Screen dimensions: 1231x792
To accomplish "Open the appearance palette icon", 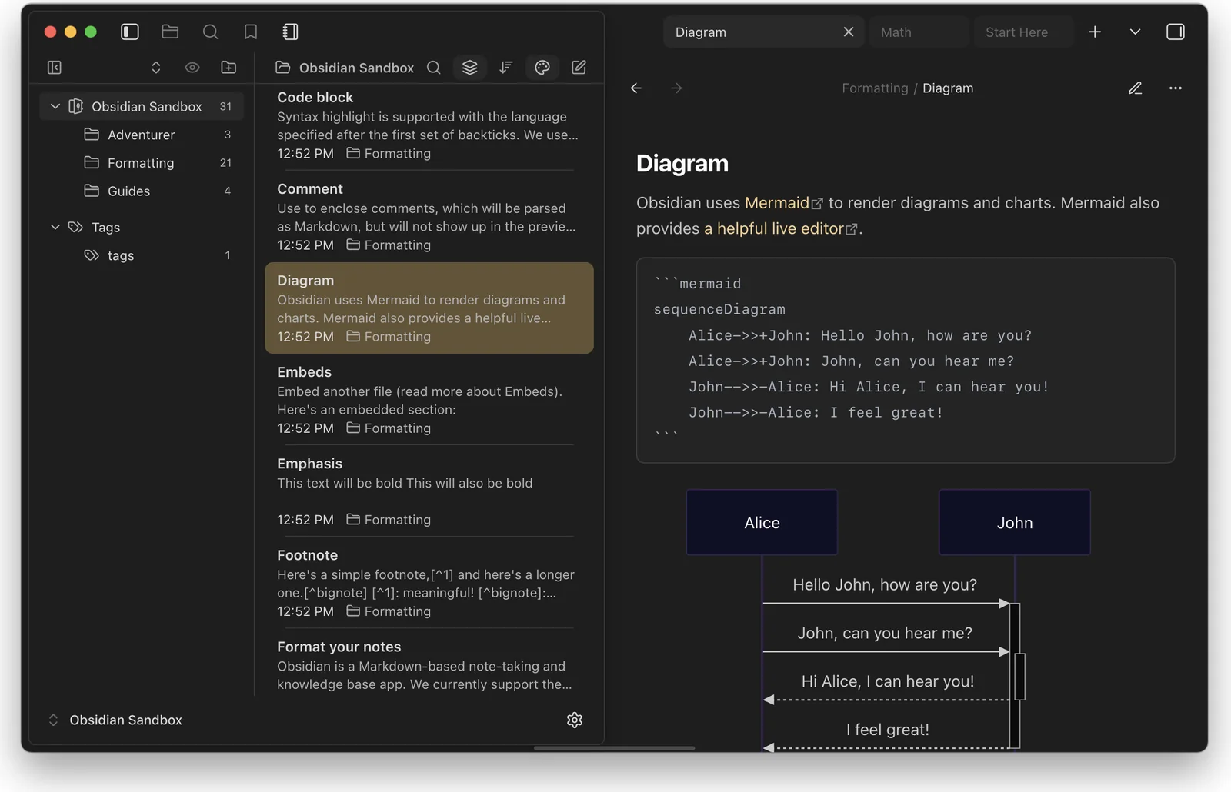I will tap(542, 68).
